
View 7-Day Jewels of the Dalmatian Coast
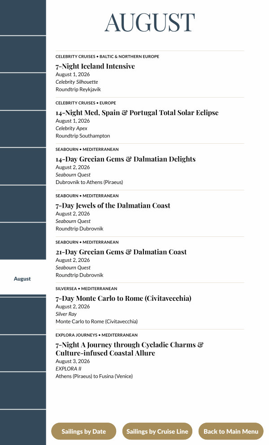point(113,205)
